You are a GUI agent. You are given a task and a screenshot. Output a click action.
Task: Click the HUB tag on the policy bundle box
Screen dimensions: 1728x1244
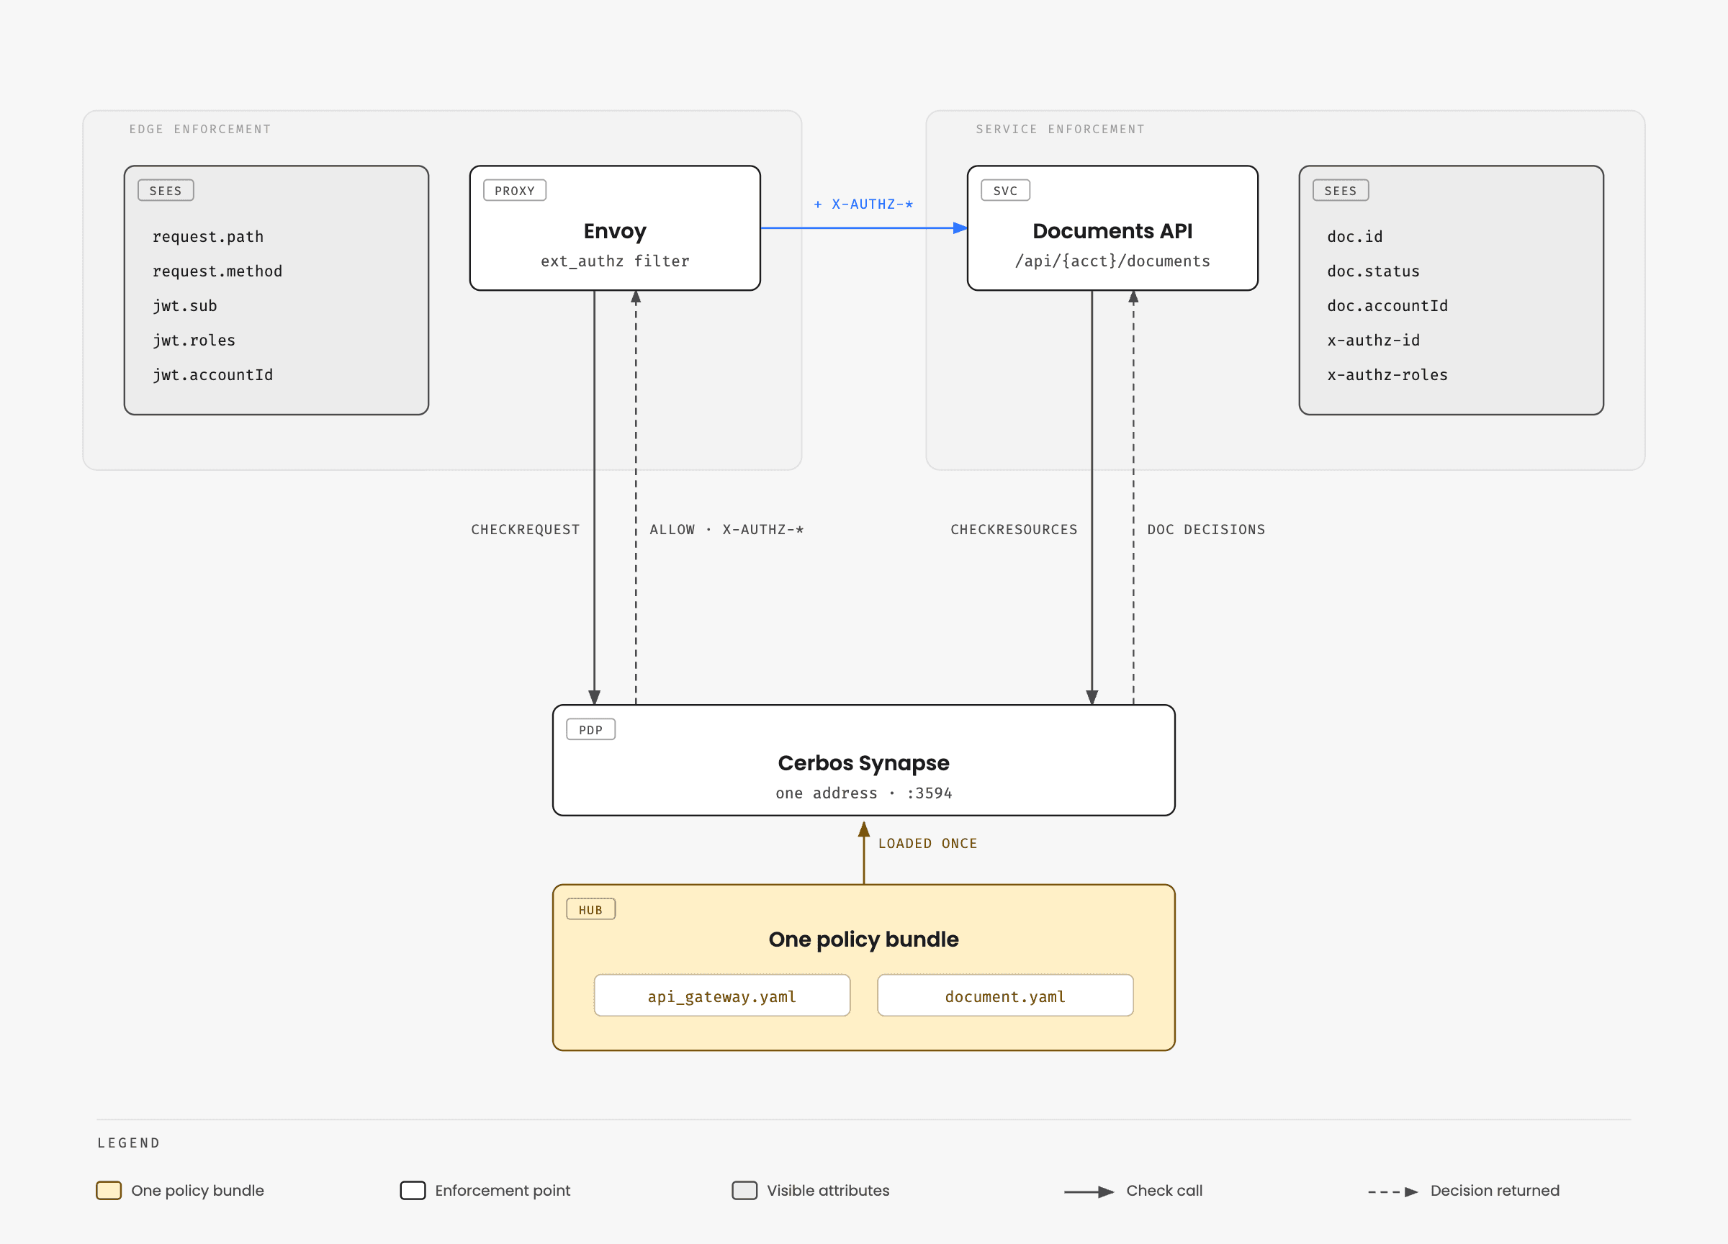[591, 909]
